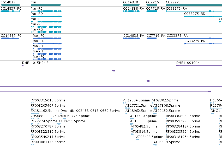This screenshot has height=146, width=222.
Task: Select the RH69775.5prime EST arrow
Action: coord(64,119)
